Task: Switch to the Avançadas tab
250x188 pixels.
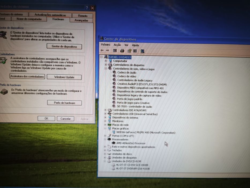Action: (x=81, y=20)
